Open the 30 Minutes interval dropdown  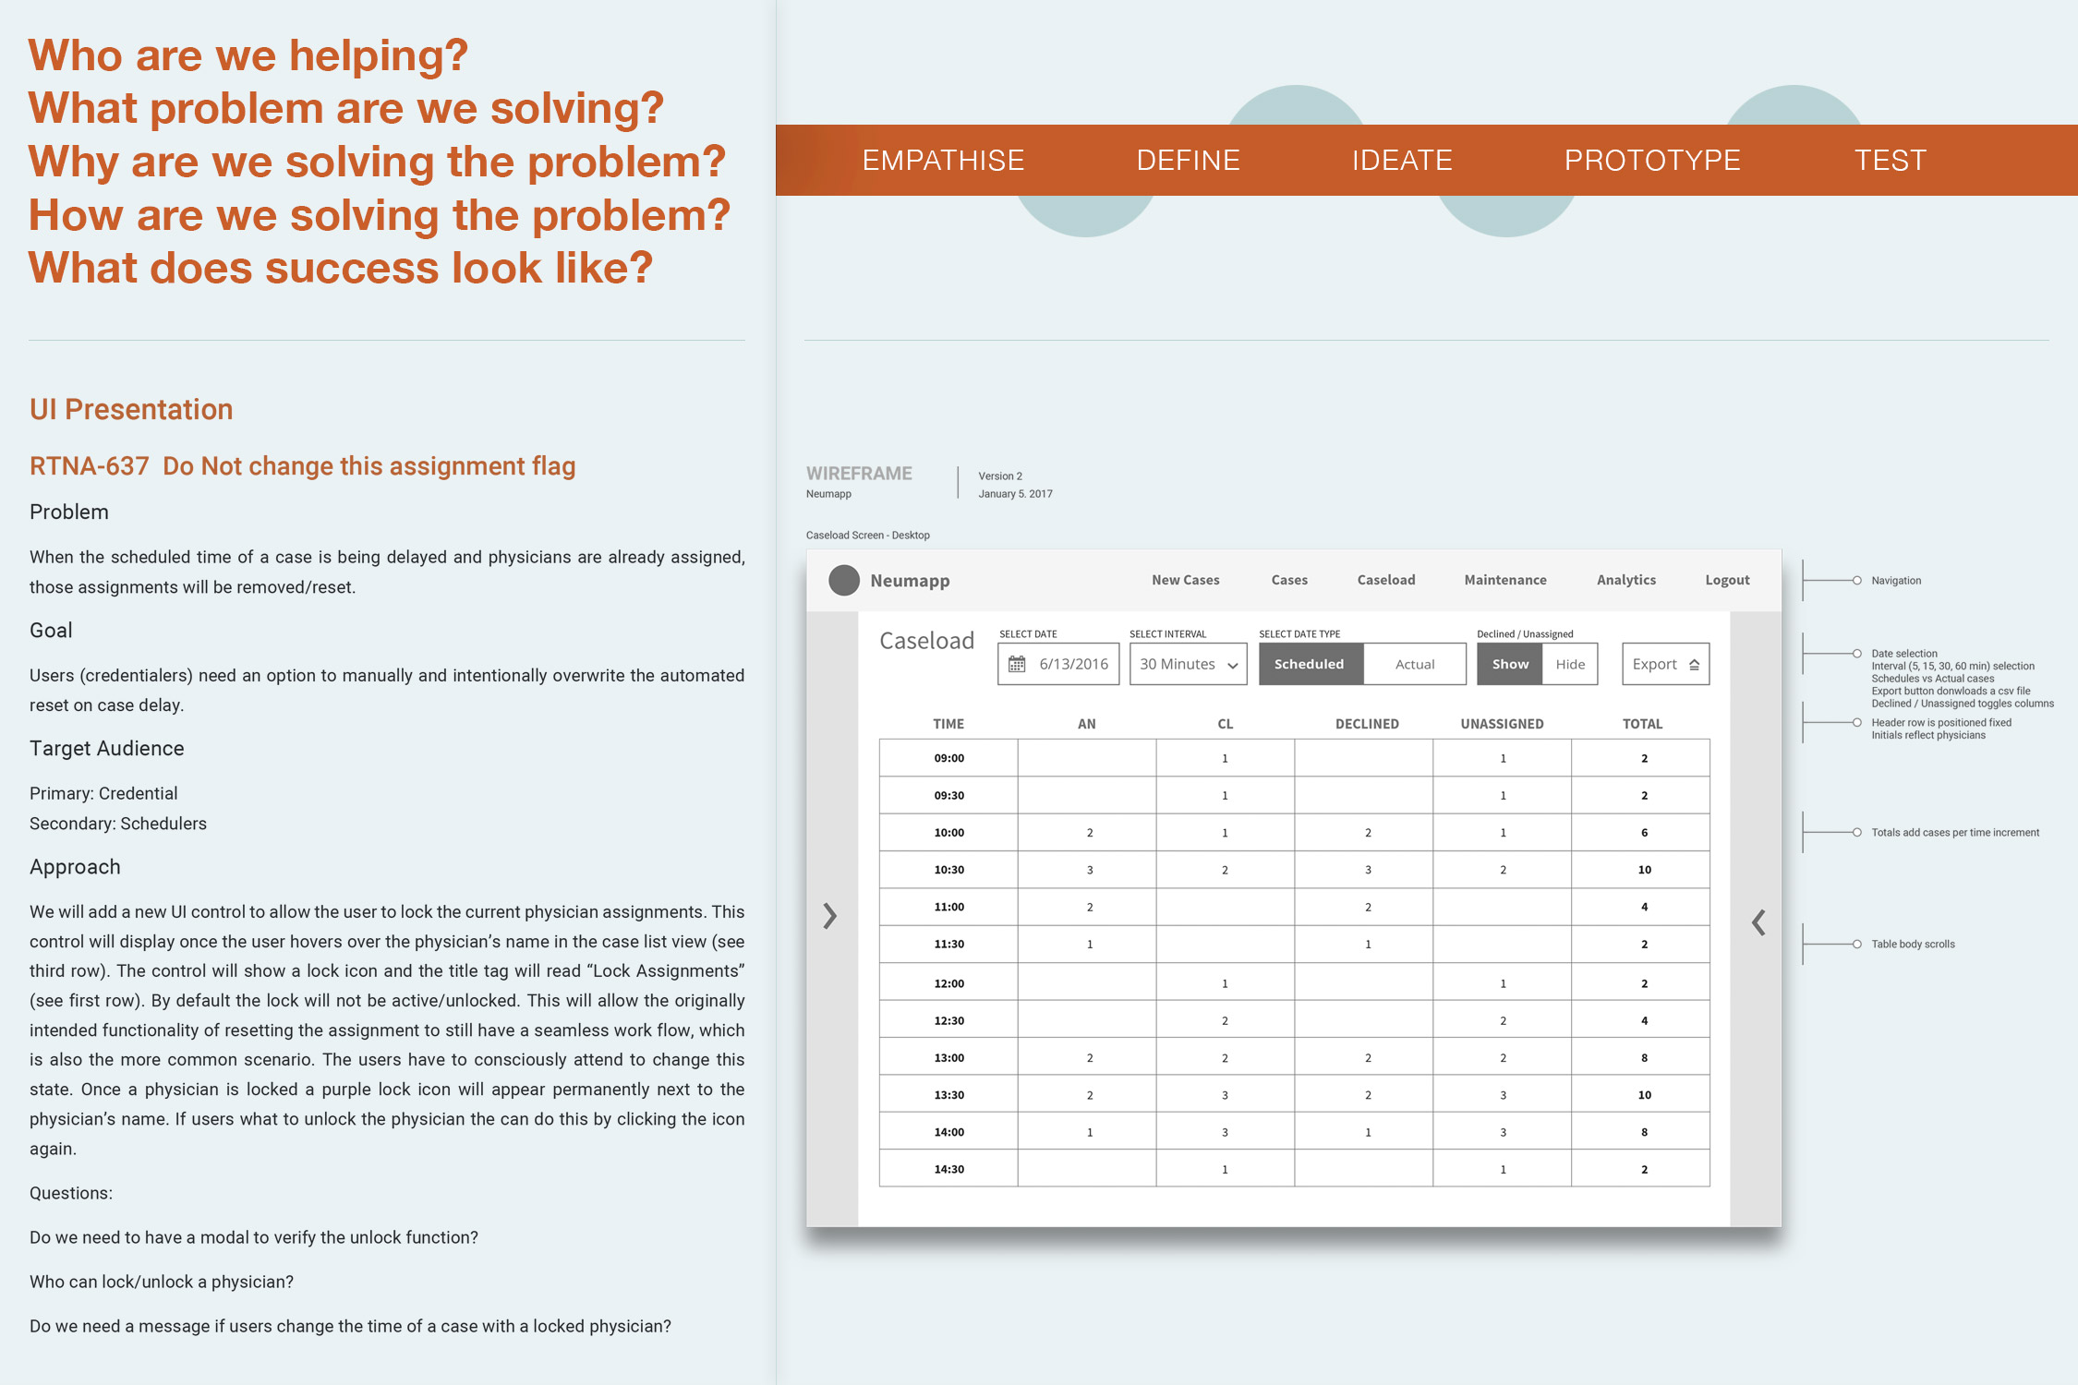point(1178,664)
